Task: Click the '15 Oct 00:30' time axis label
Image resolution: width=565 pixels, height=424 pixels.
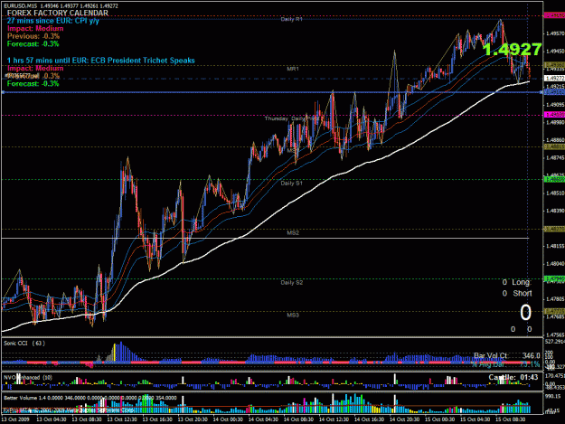Action: pos(440,419)
